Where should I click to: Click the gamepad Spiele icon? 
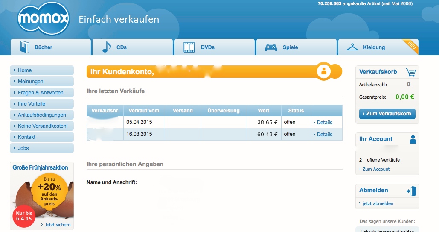271,47
